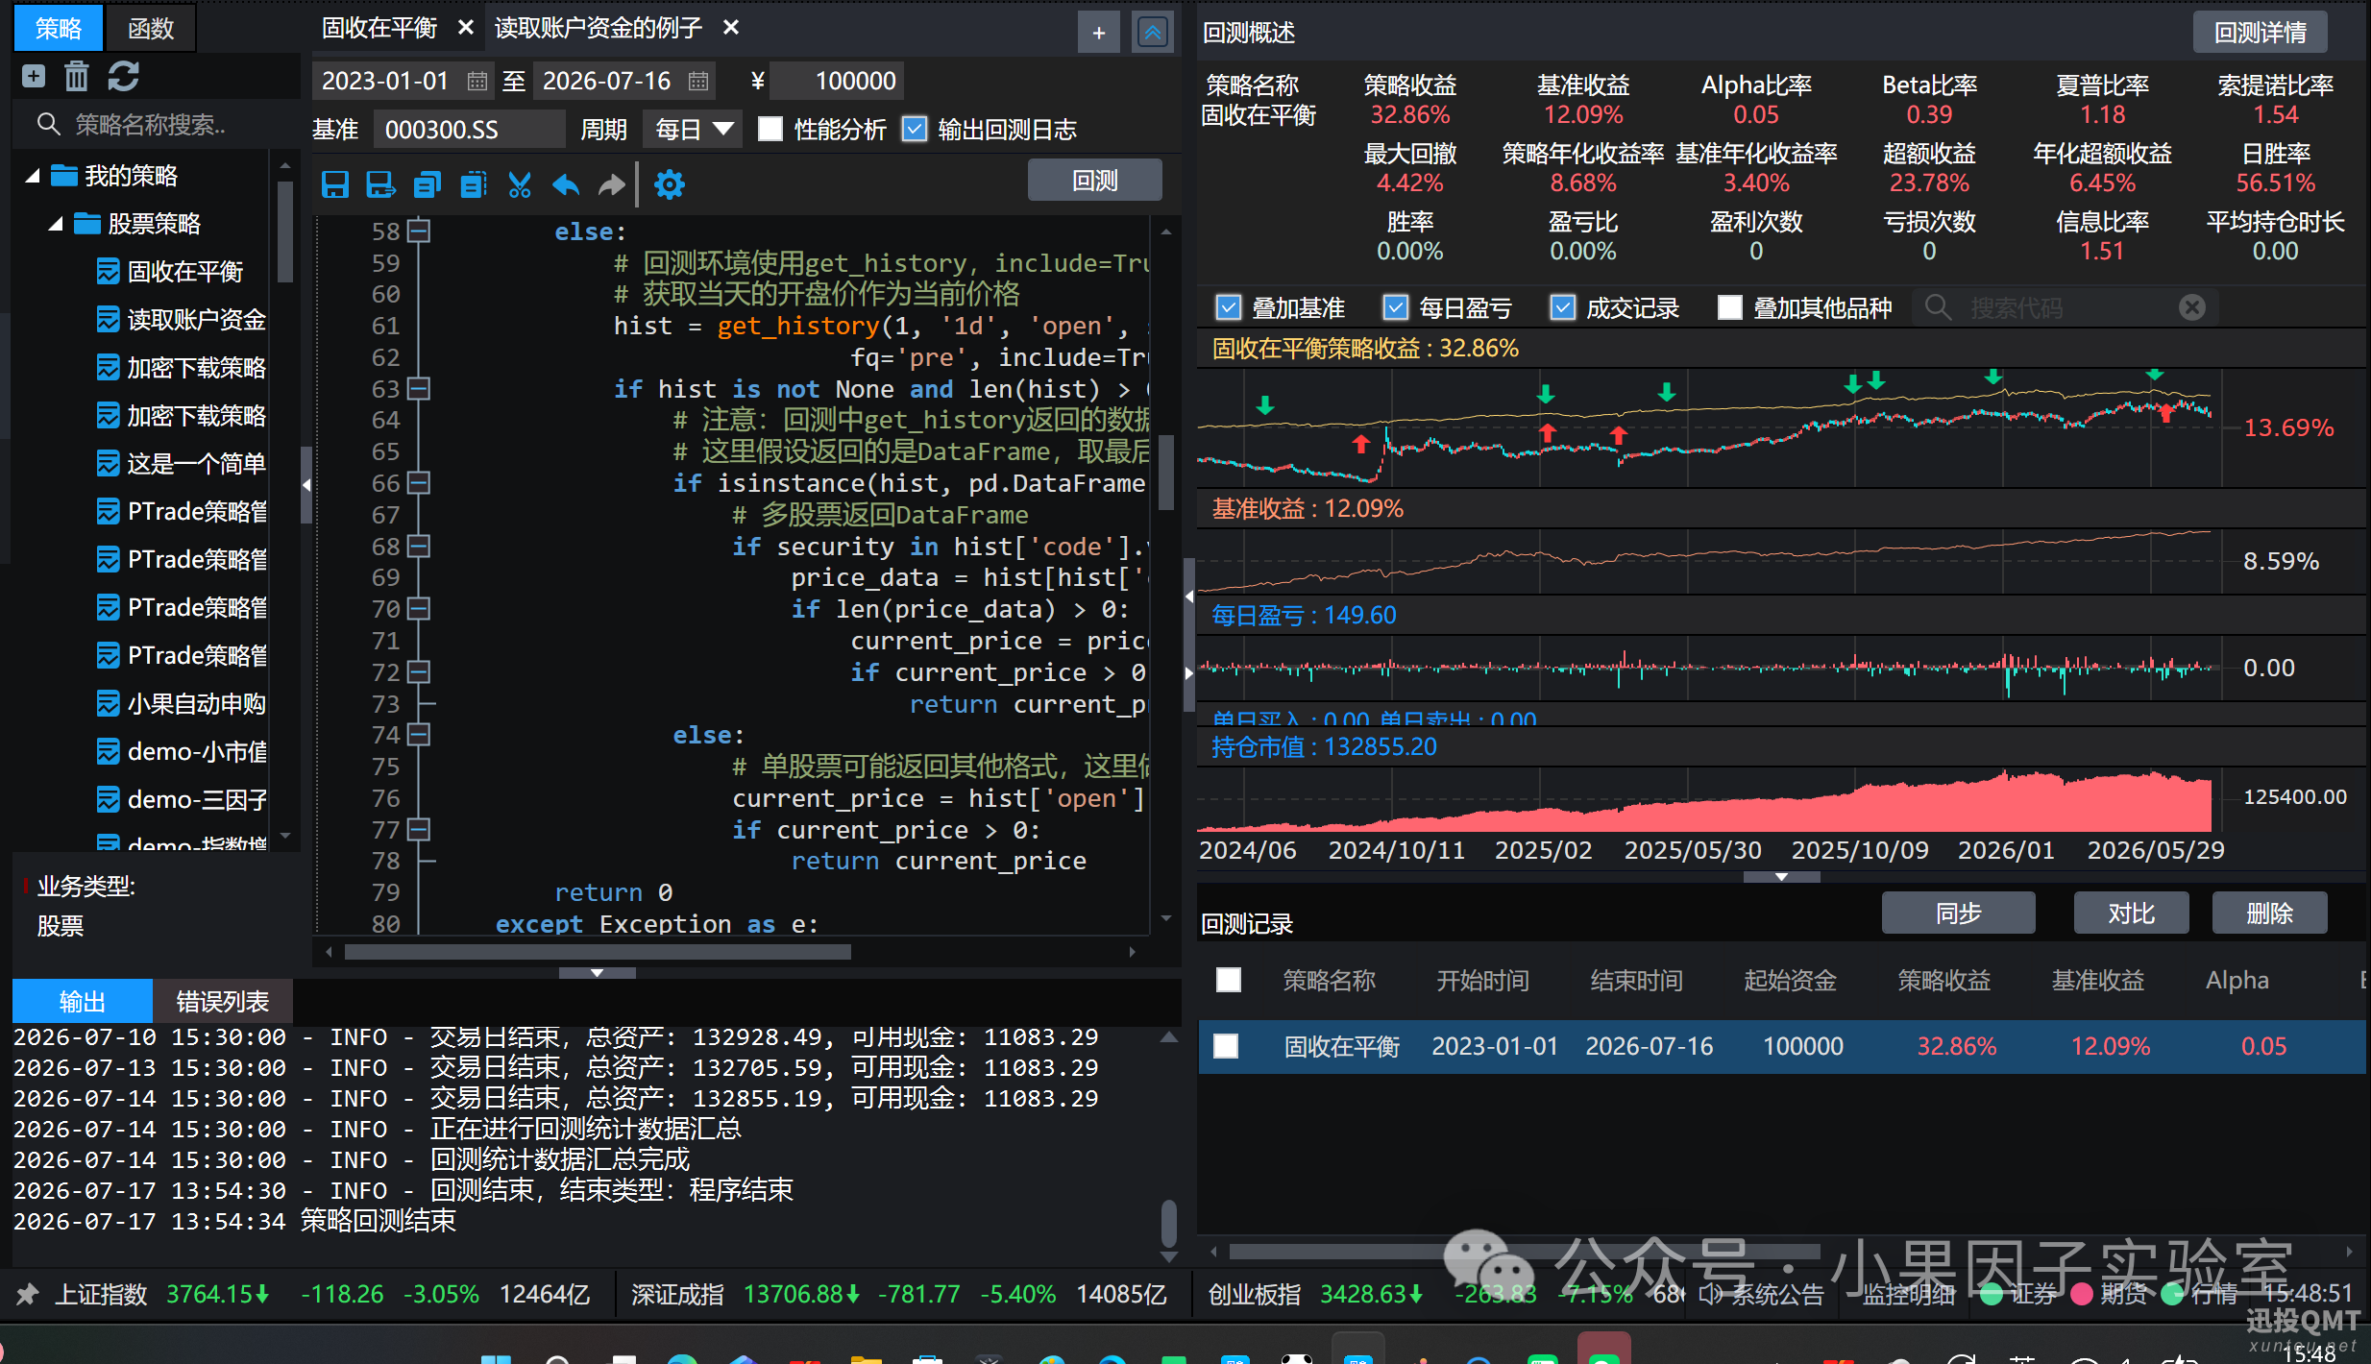Open start date calendar picker icon

click(x=477, y=82)
